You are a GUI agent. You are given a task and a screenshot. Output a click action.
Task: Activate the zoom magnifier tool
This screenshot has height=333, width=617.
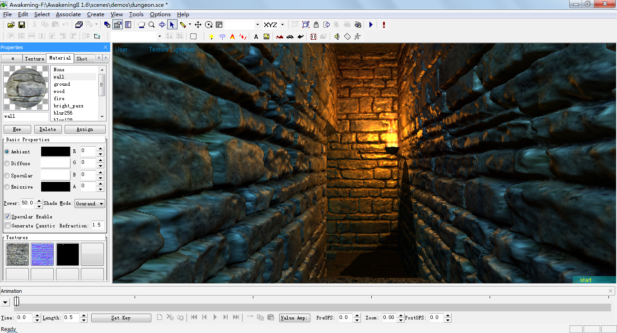[x=151, y=25]
